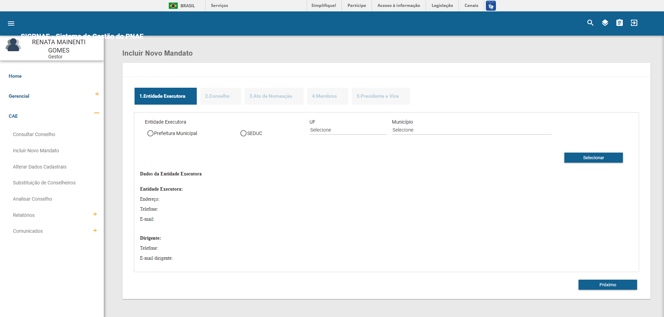This screenshot has width=664, height=317.
Task: Open the Município dropdown
Action: 471,130
